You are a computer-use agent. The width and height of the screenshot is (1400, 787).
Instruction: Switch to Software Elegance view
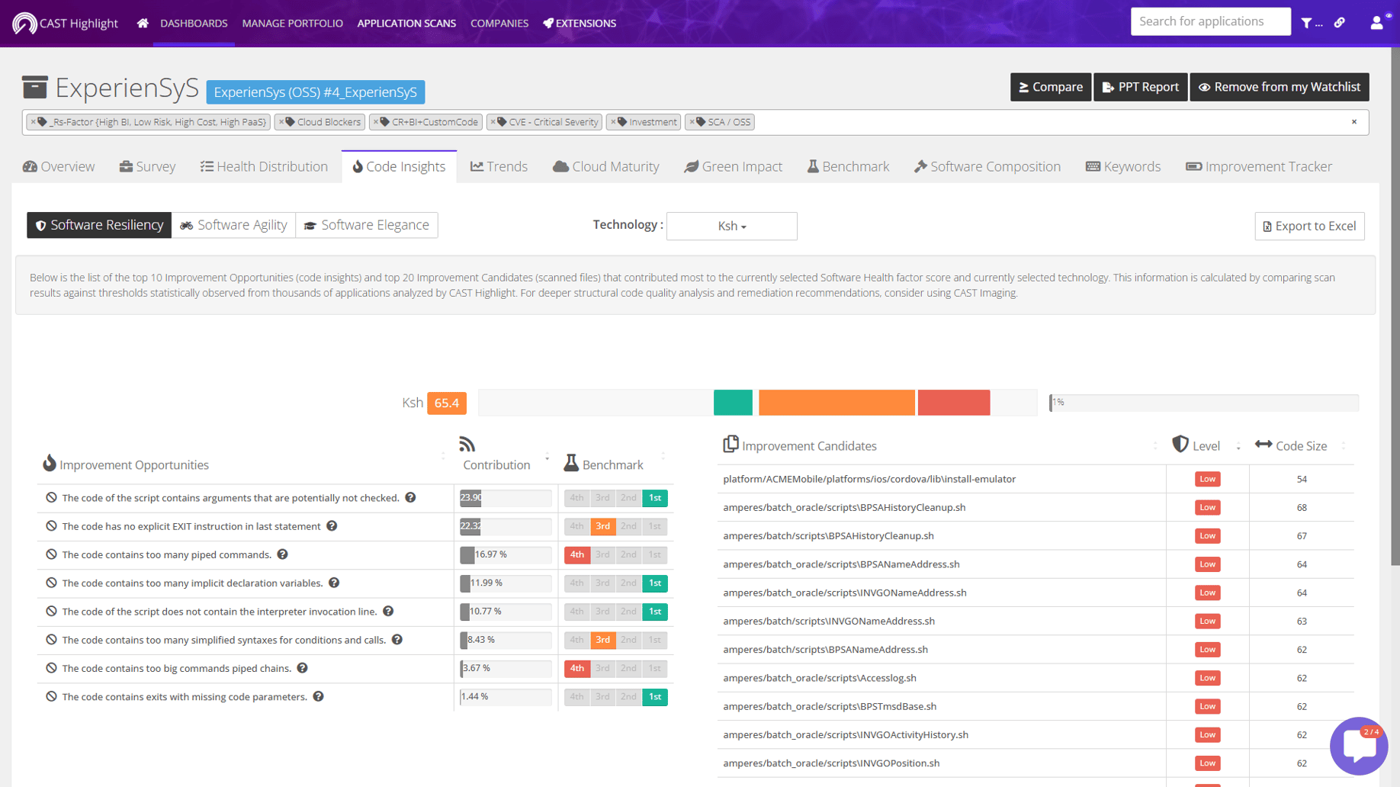[367, 225]
